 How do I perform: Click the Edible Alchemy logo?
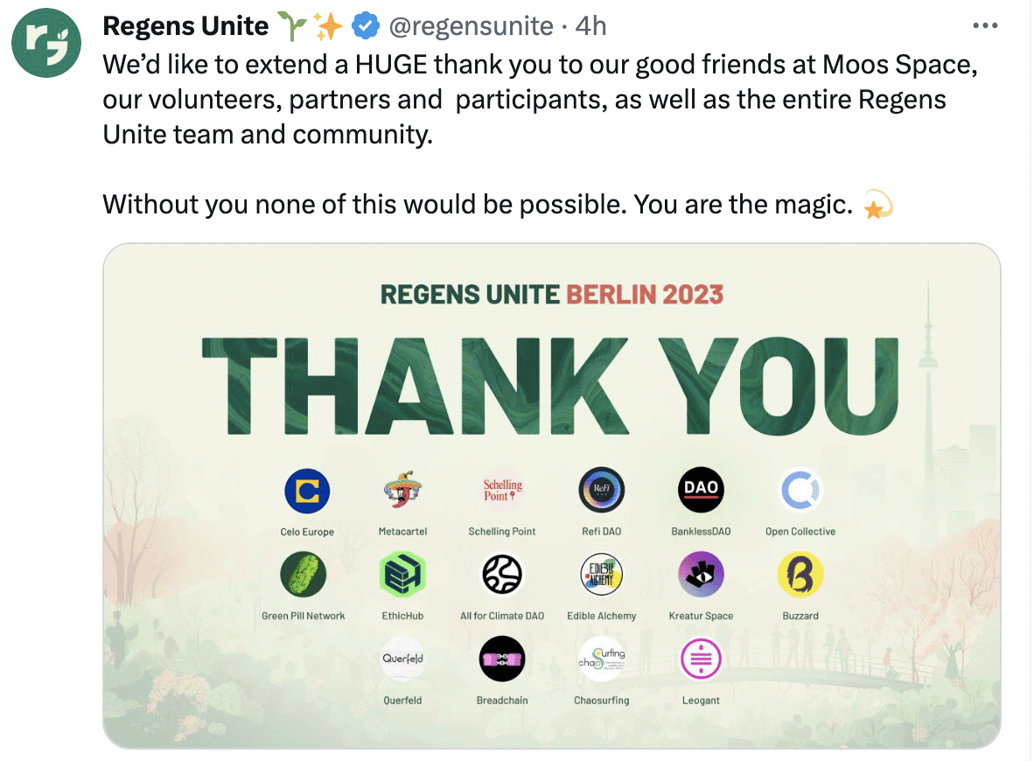point(601,575)
